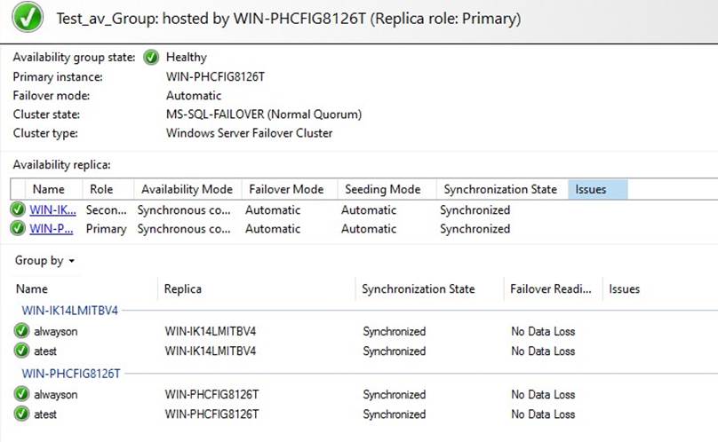Click the status icon of the Secondary replica row
The width and height of the screenshot is (718, 442).
(18, 210)
